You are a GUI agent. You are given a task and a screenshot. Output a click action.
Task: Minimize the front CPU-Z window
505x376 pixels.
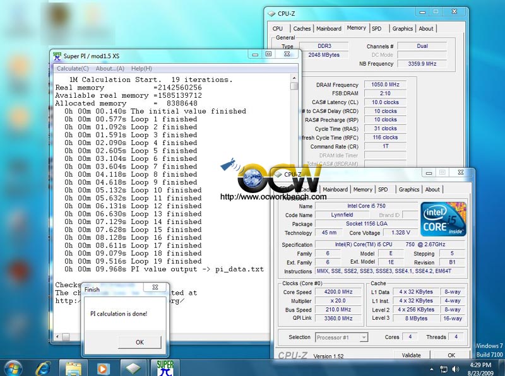(x=429, y=173)
